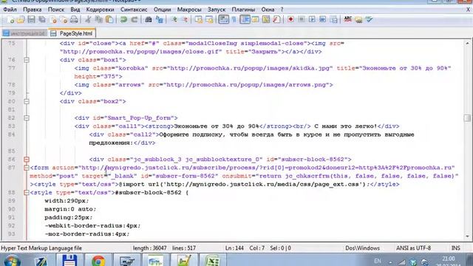Open the Кодировки menu
This screenshot has width=473, height=266.
(x=101, y=10)
